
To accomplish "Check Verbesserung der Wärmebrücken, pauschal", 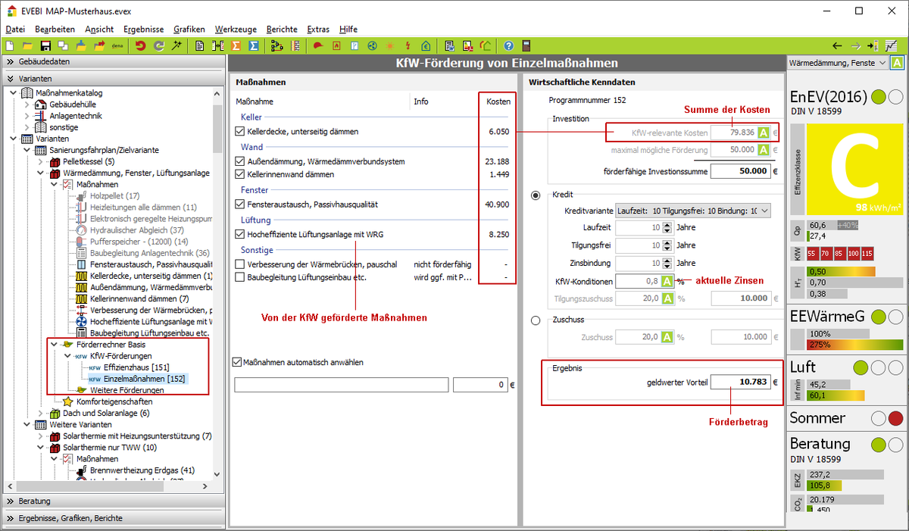I will coord(240,264).
